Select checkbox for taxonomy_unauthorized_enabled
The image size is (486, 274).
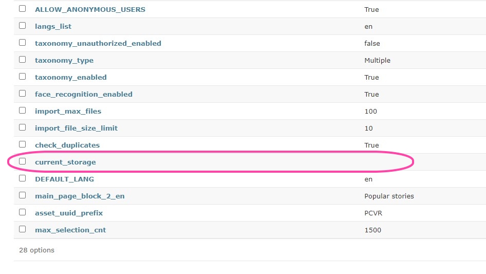click(x=22, y=43)
